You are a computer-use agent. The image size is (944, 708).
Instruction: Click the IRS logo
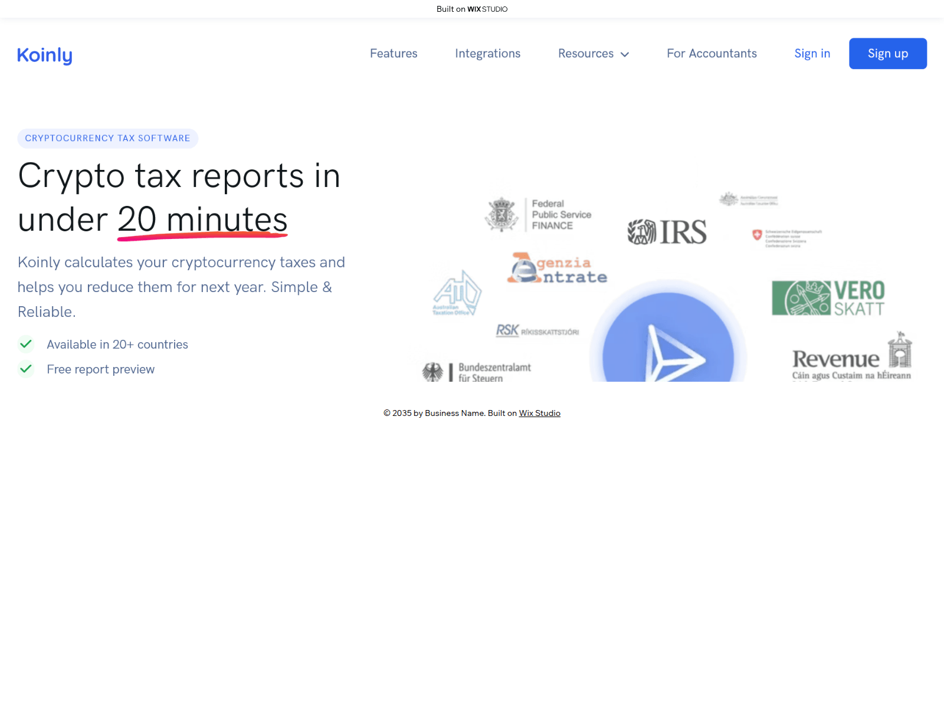(x=667, y=232)
